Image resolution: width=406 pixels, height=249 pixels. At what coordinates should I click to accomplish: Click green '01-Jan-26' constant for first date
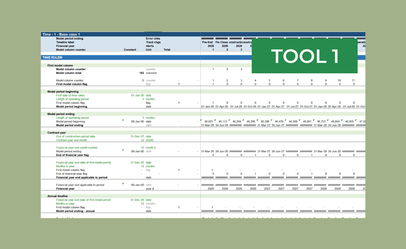[137, 95]
